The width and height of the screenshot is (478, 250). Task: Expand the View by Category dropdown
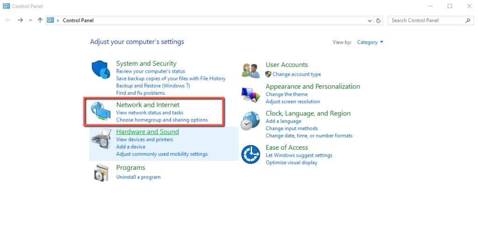(370, 42)
